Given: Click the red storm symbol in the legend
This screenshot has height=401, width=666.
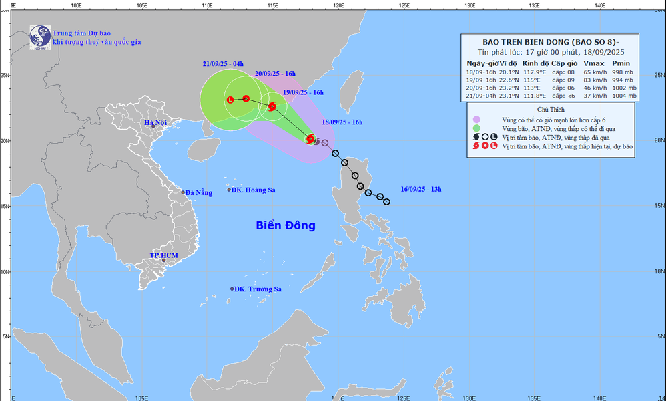Looking at the screenshot, I should (476, 146).
